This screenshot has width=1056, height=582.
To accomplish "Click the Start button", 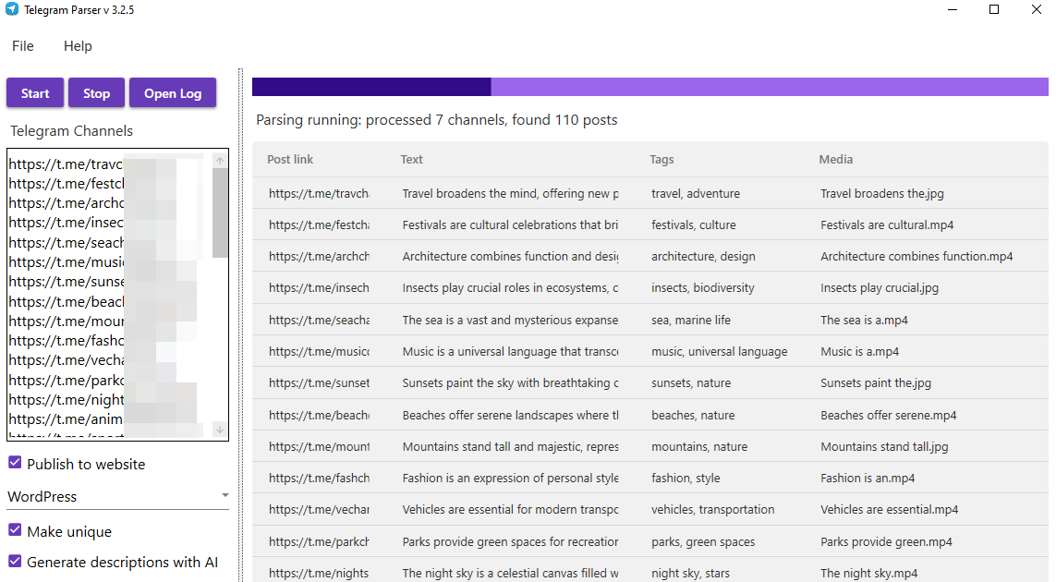I will coord(35,93).
